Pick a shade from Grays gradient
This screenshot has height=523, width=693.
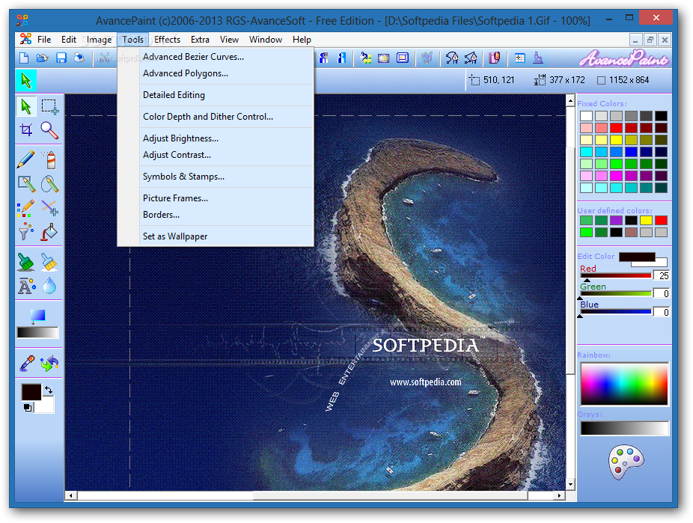click(624, 428)
